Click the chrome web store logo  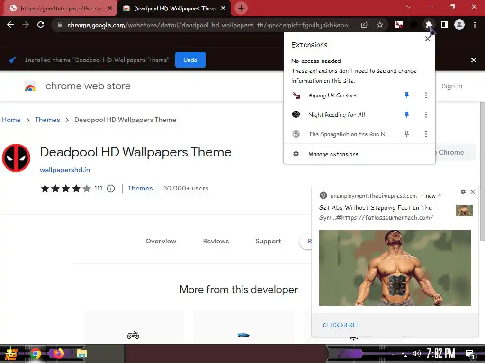30,86
